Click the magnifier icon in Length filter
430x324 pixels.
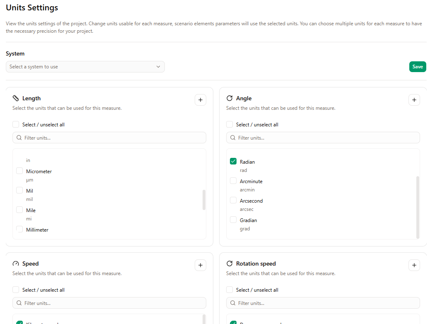pos(19,138)
